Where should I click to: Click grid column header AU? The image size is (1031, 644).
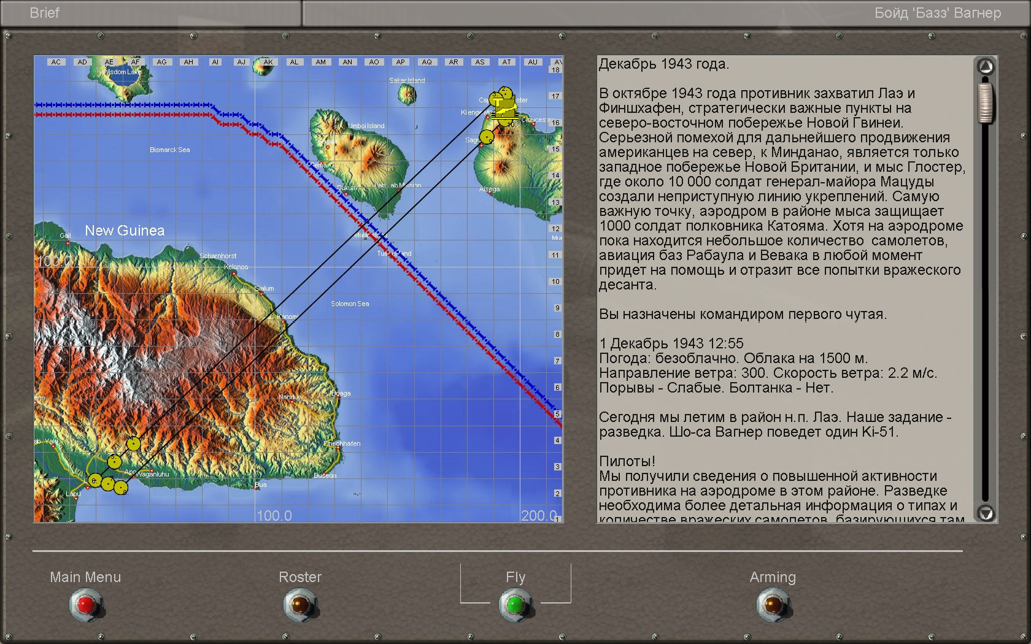click(533, 62)
